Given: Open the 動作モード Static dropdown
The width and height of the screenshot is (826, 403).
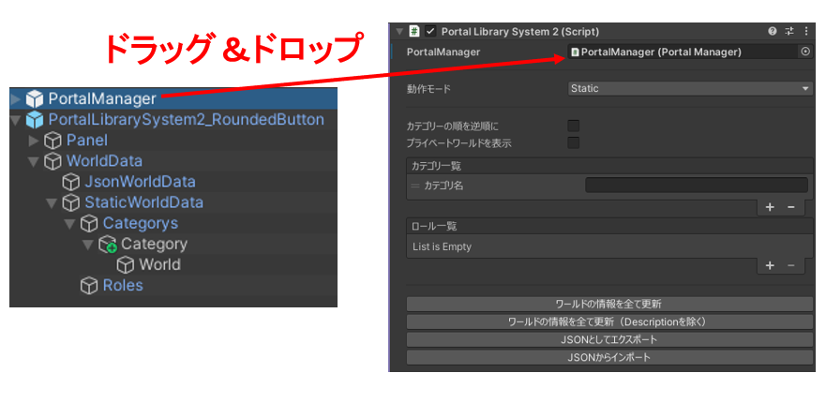Looking at the screenshot, I should 690,89.
